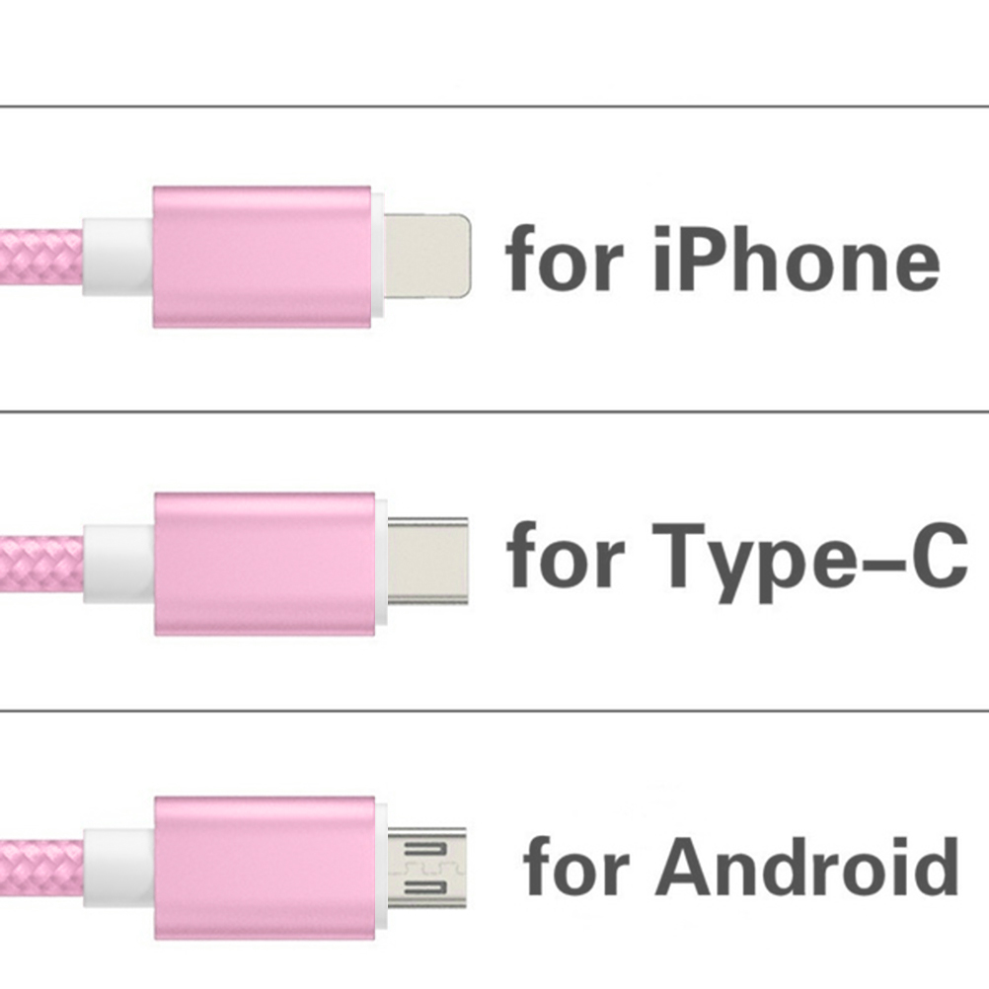
Task: Select the braided pink cable in the Type-C row
Action: 41,564
